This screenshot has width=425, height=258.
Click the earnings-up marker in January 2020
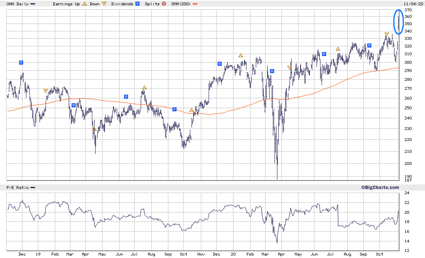[x=241, y=56]
